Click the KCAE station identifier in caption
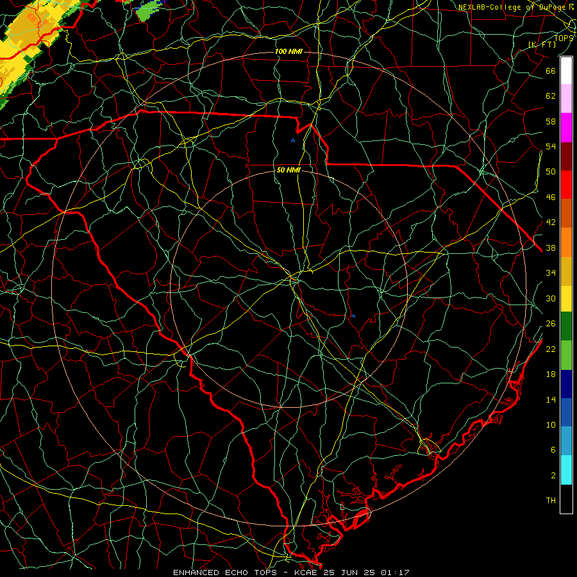The height and width of the screenshot is (577, 577). pyautogui.click(x=305, y=573)
